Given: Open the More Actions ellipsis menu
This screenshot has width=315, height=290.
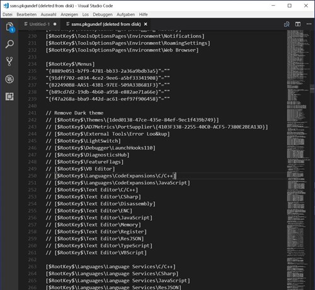Looking at the screenshot, I should pyautogui.click(x=309, y=24).
